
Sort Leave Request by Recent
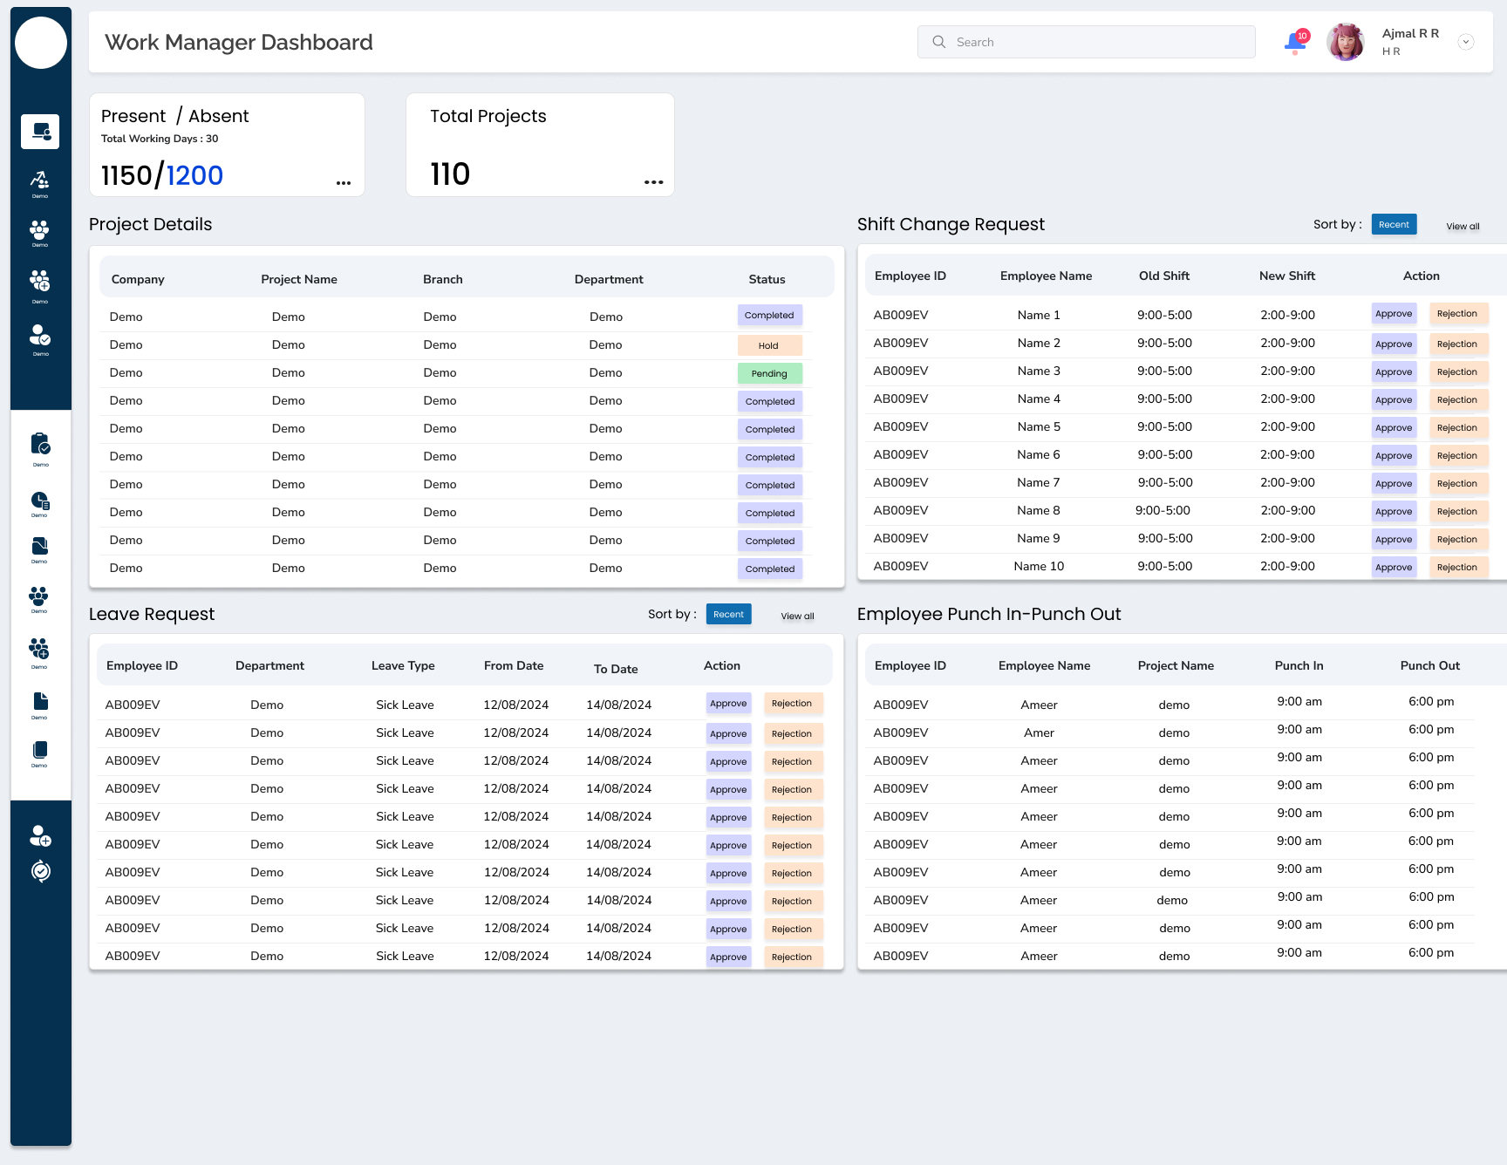728,614
